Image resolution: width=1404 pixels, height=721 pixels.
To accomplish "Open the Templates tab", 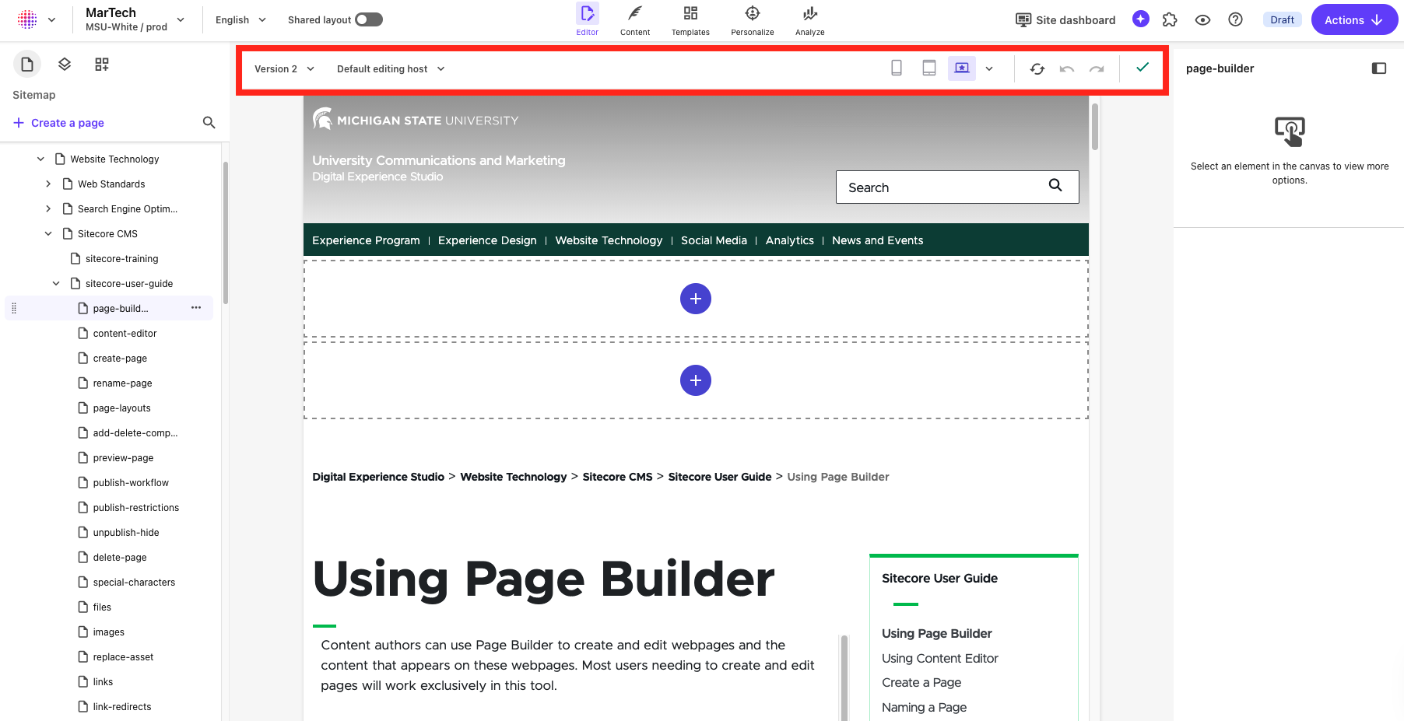I will point(690,20).
